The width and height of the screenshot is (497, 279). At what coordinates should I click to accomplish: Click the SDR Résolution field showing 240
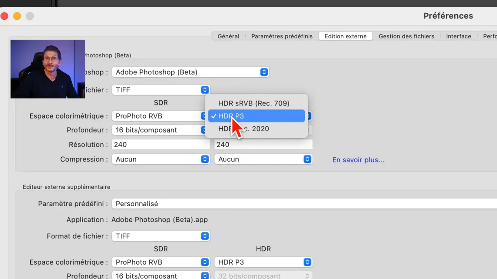pyautogui.click(x=161, y=144)
